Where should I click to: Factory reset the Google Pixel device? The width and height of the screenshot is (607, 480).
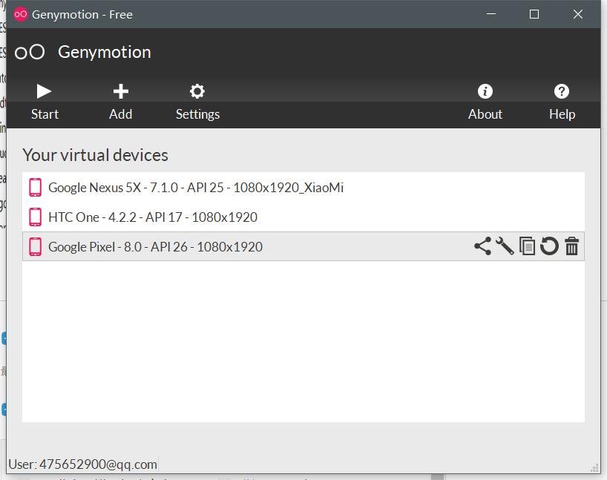click(x=549, y=246)
